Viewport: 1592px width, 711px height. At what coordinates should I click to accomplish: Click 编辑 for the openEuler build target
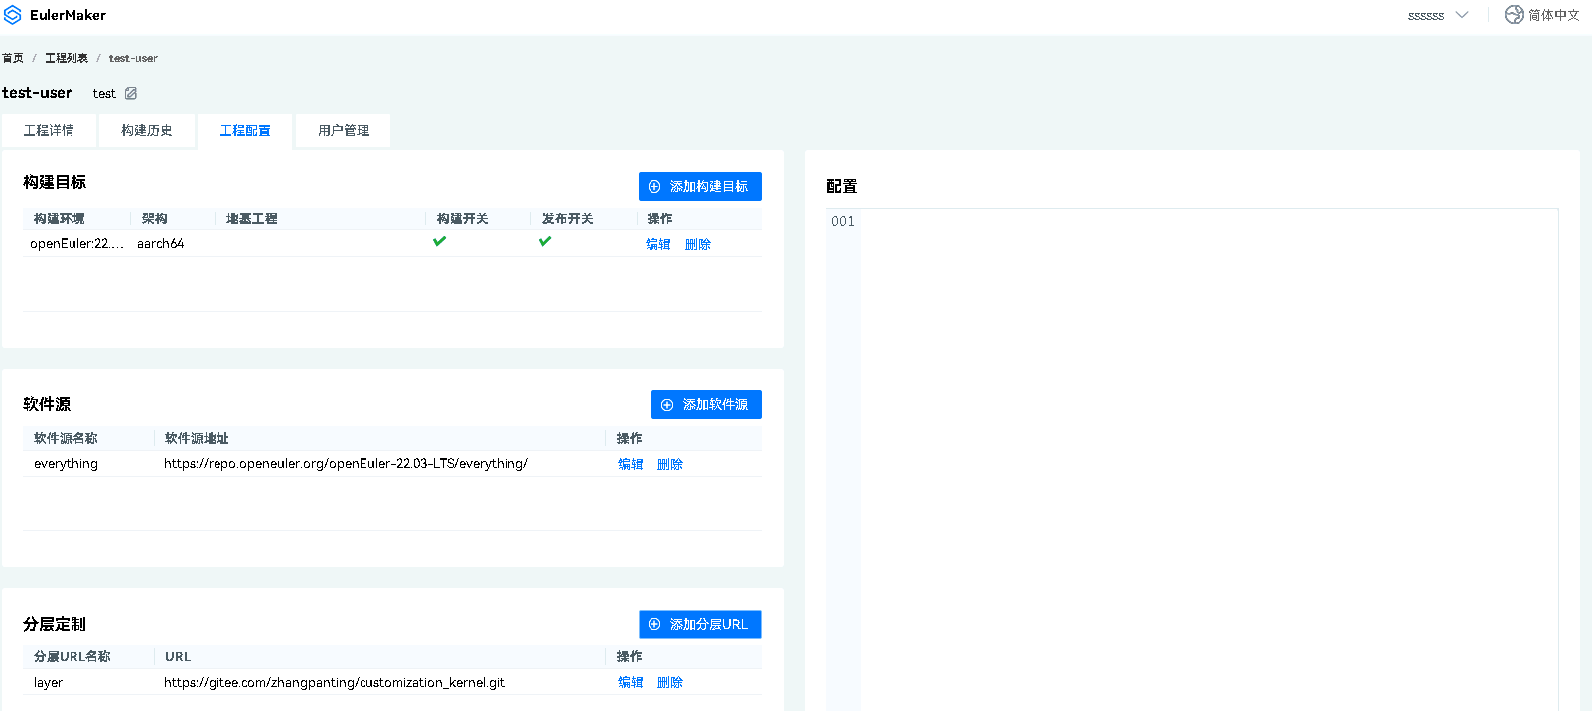pyautogui.click(x=657, y=244)
